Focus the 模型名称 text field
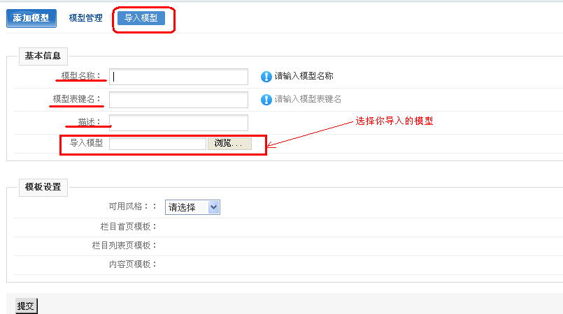Image resolution: width=563 pixels, height=314 pixels. pyautogui.click(x=179, y=76)
